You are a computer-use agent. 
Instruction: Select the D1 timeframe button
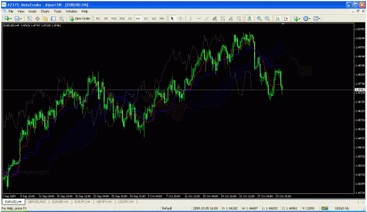146,18
